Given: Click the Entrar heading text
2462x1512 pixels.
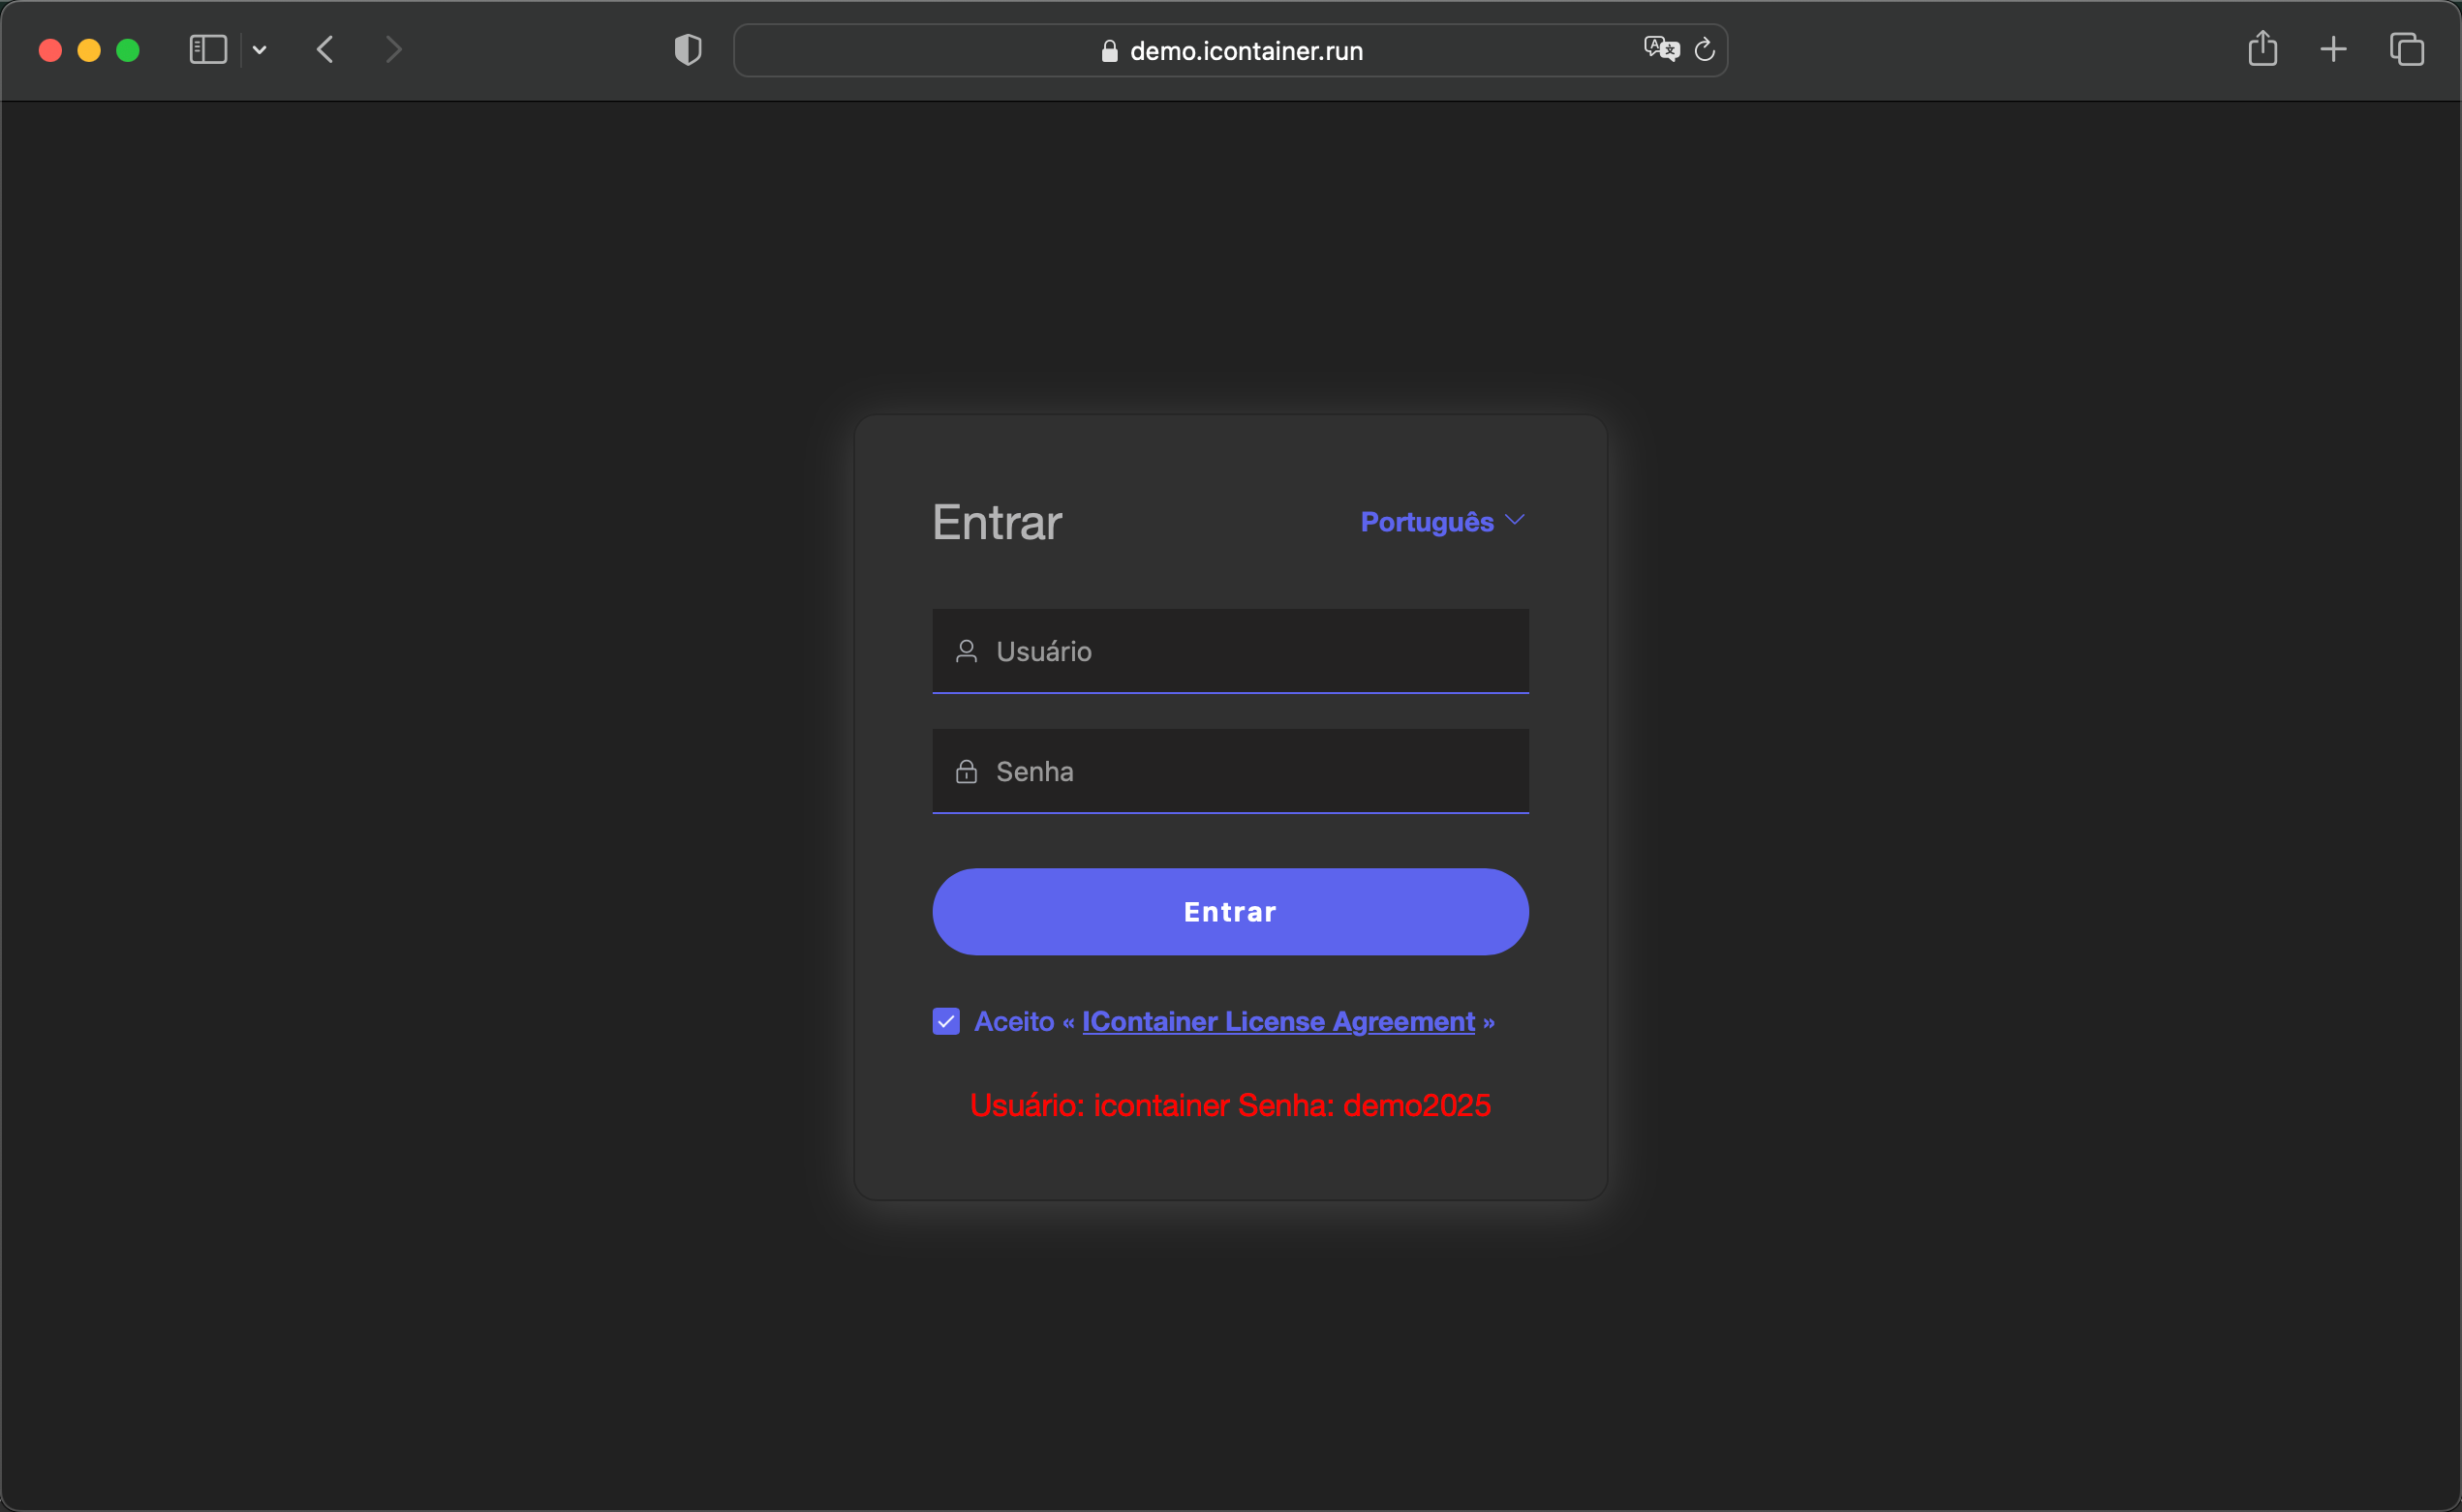Looking at the screenshot, I should click(x=998, y=522).
